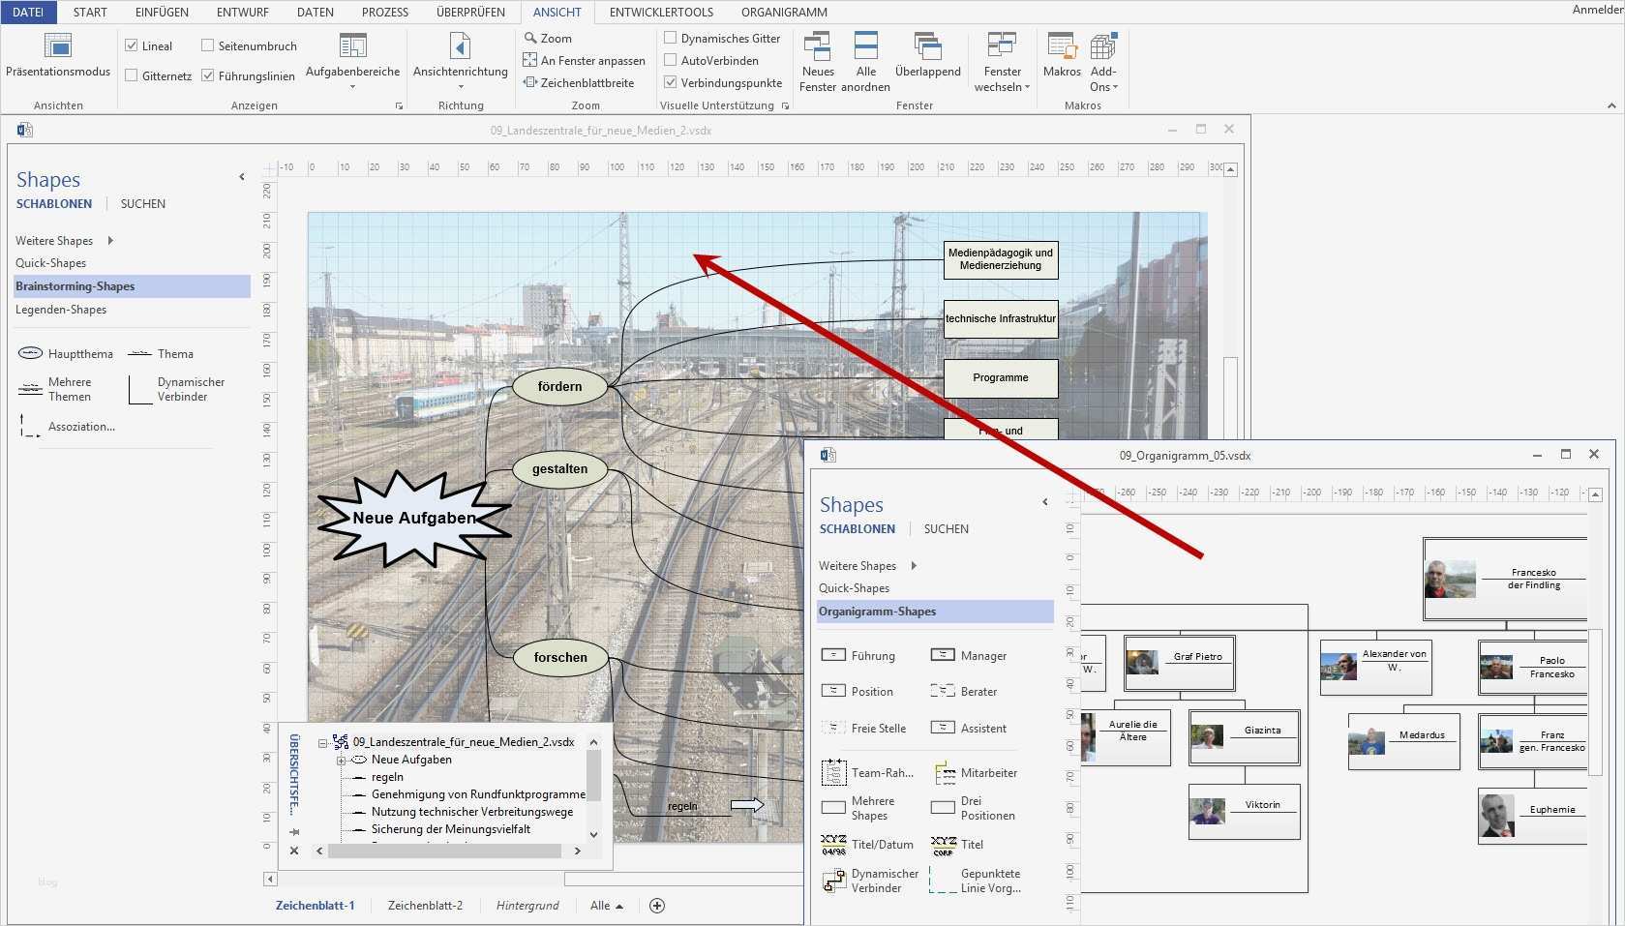Screen dimensions: 1625x926
Task: Disable the Lineal checkbox
Action: pos(131,45)
